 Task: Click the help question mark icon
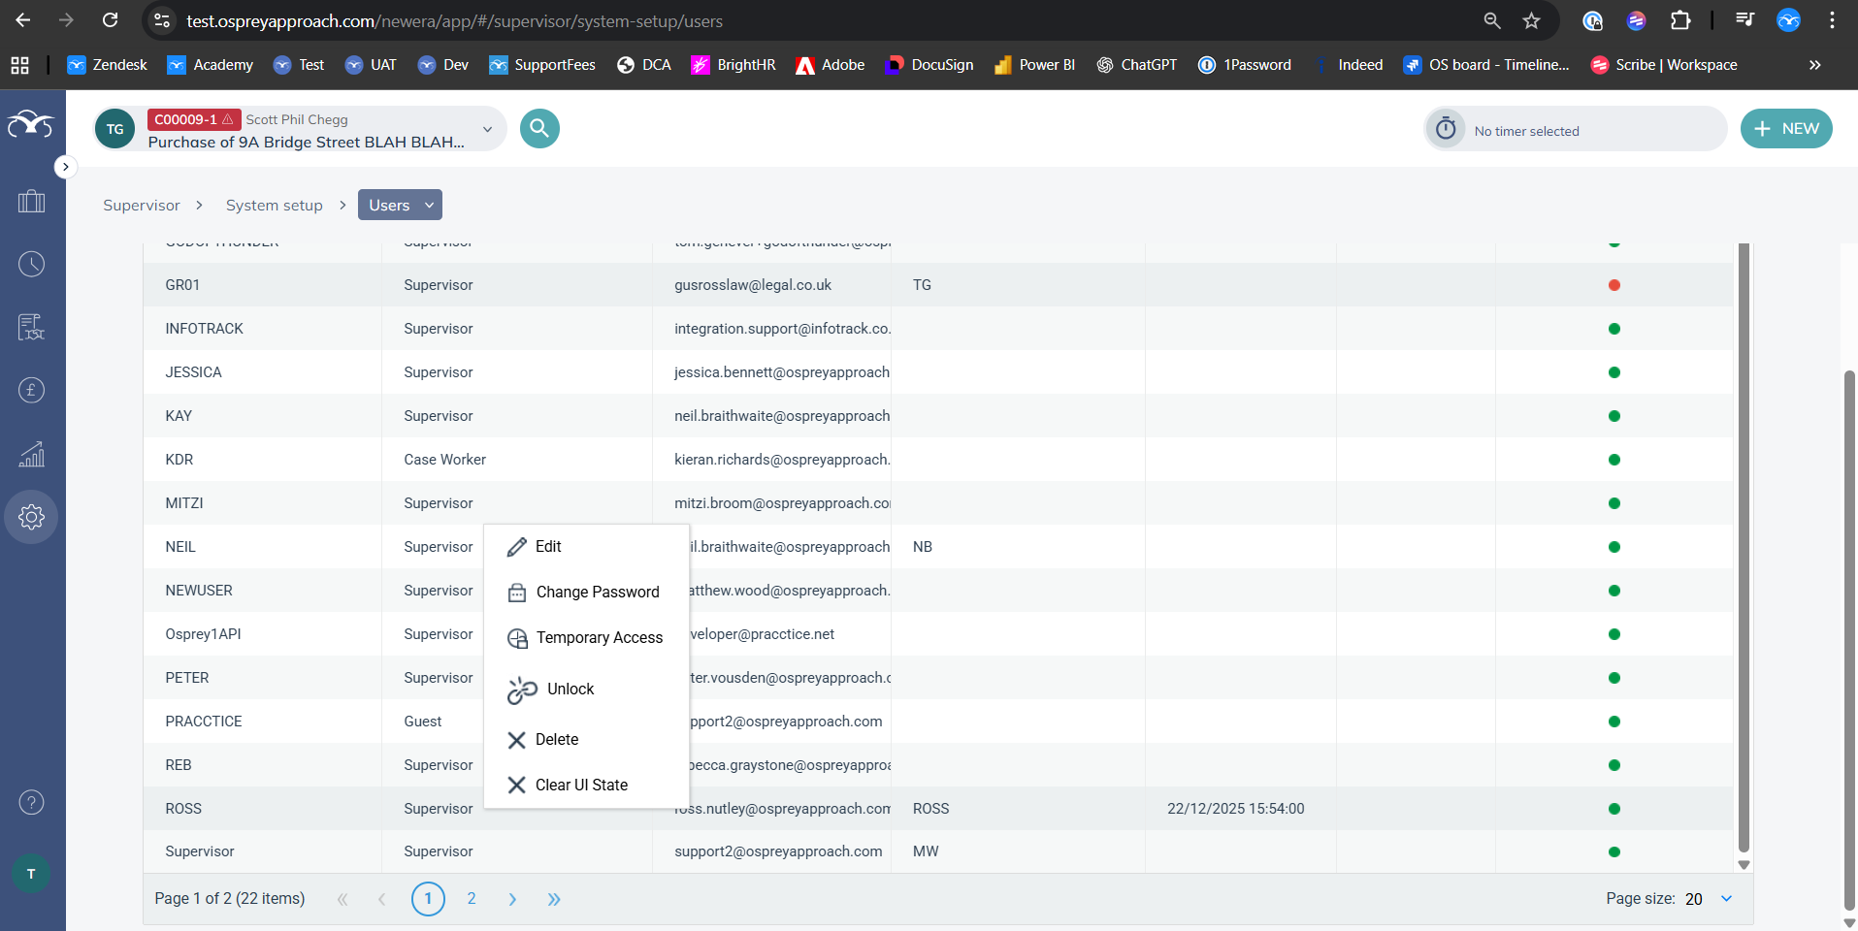tap(31, 802)
